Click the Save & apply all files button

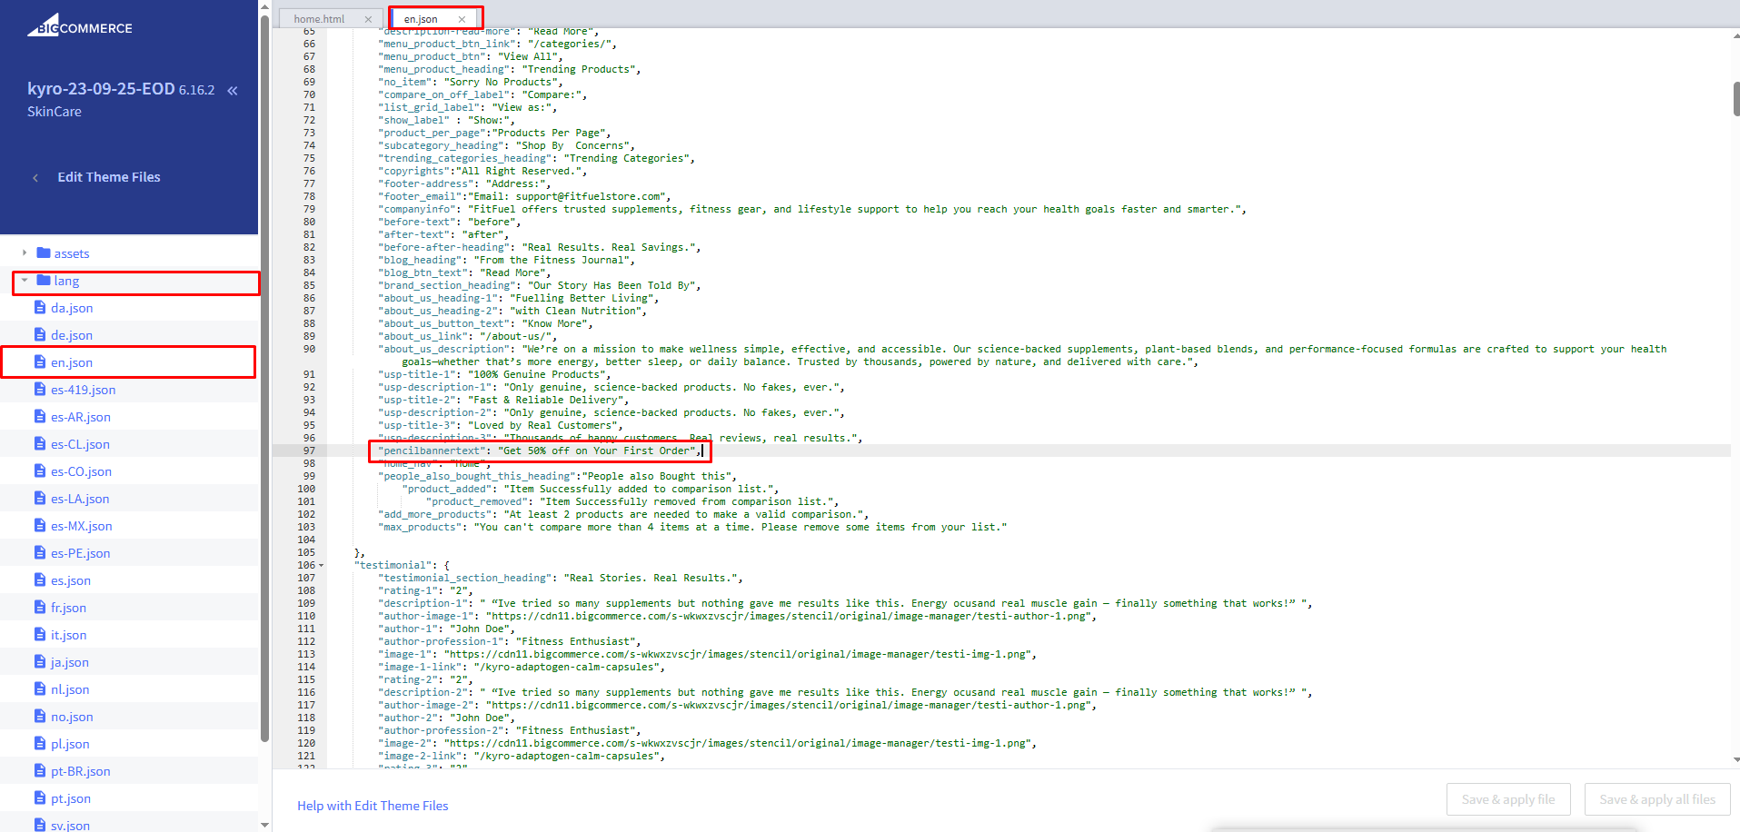[1656, 799]
